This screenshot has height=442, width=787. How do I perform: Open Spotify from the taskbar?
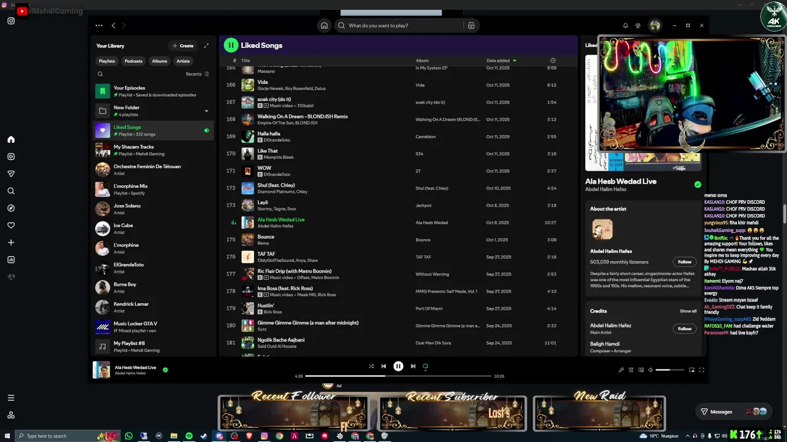pos(189,436)
